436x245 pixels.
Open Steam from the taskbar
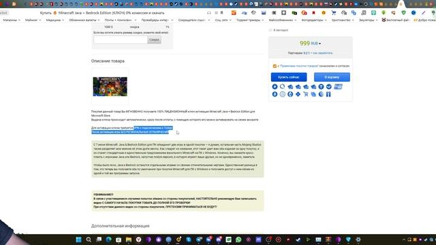tap(298, 240)
